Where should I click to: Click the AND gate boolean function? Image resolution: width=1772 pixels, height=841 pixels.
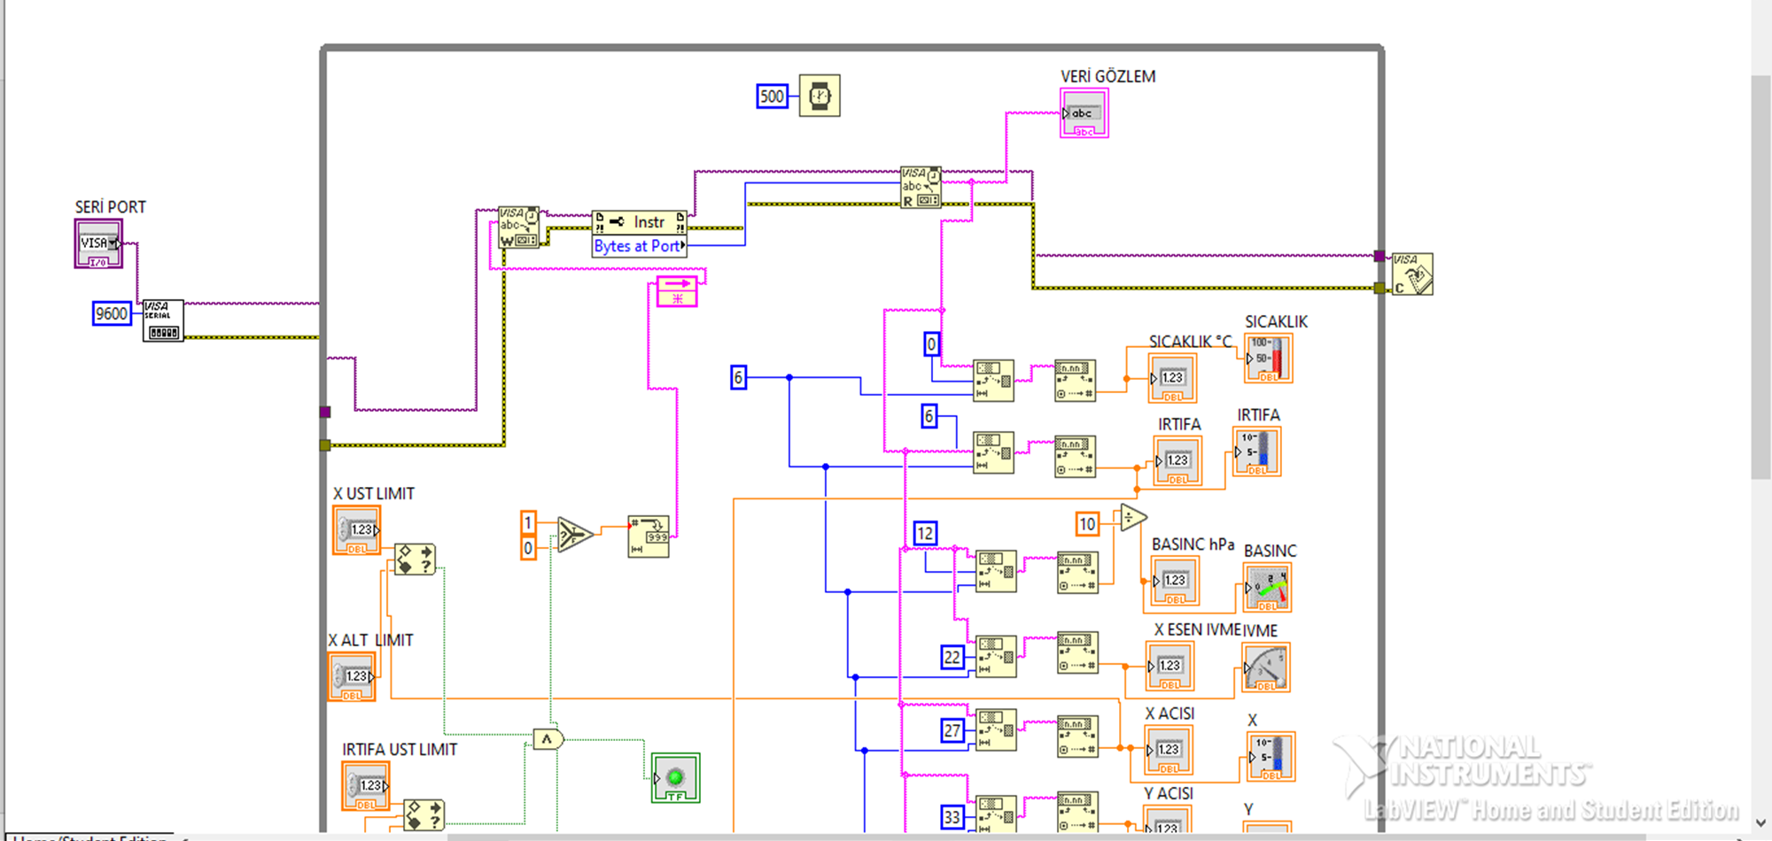pyautogui.click(x=547, y=737)
